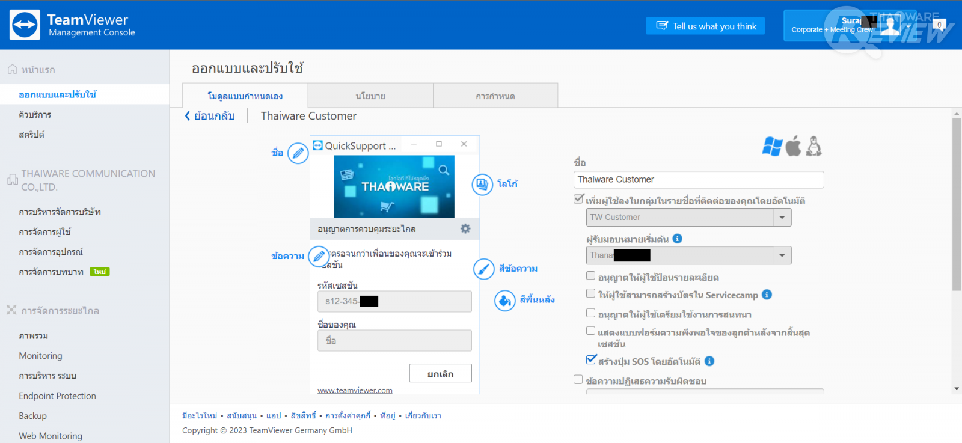Open the default assignee dropdown showing Thana
This screenshot has height=443, width=962.
click(x=688, y=255)
